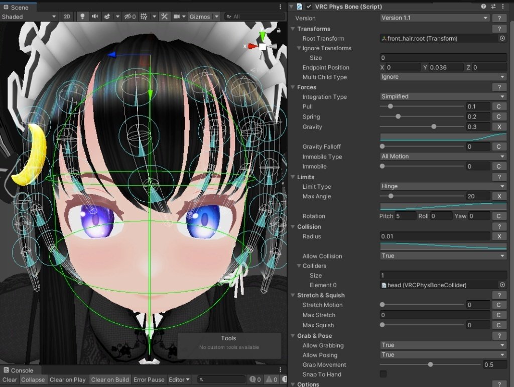Open Shaded draw mode dropdown
Viewport: 514px width, 387px height.
coord(29,17)
